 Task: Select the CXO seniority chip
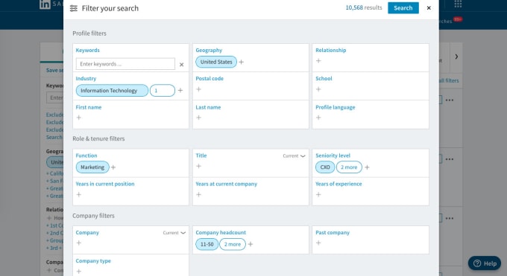click(x=325, y=167)
